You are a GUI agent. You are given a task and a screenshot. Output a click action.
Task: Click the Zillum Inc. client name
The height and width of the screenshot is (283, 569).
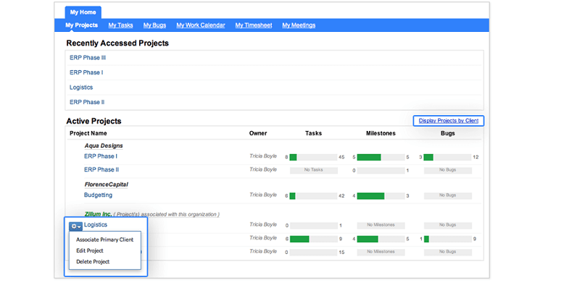[98, 214]
